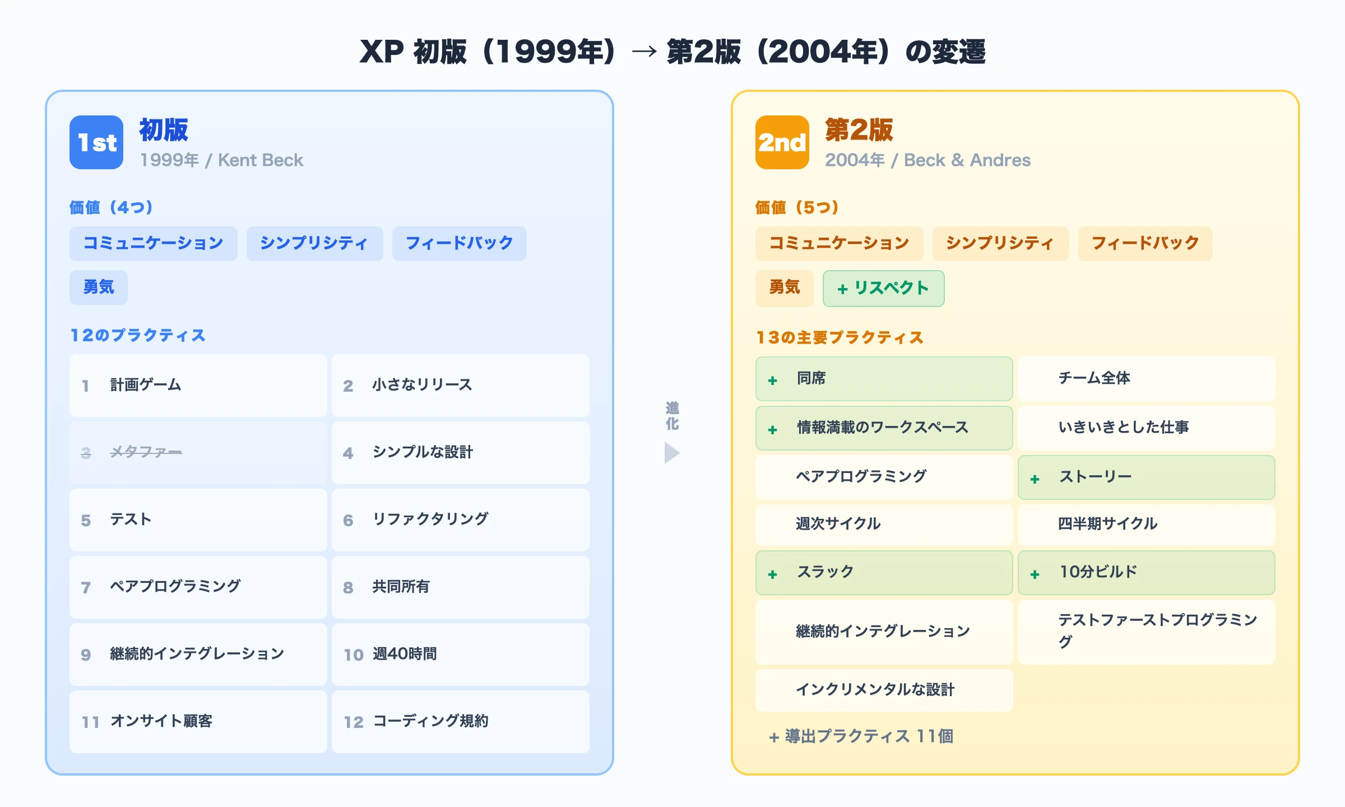Click practice 2 小さなリリース

click(x=461, y=385)
